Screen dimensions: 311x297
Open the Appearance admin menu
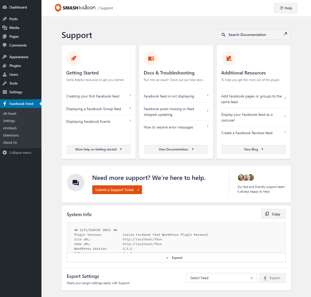point(19,57)
